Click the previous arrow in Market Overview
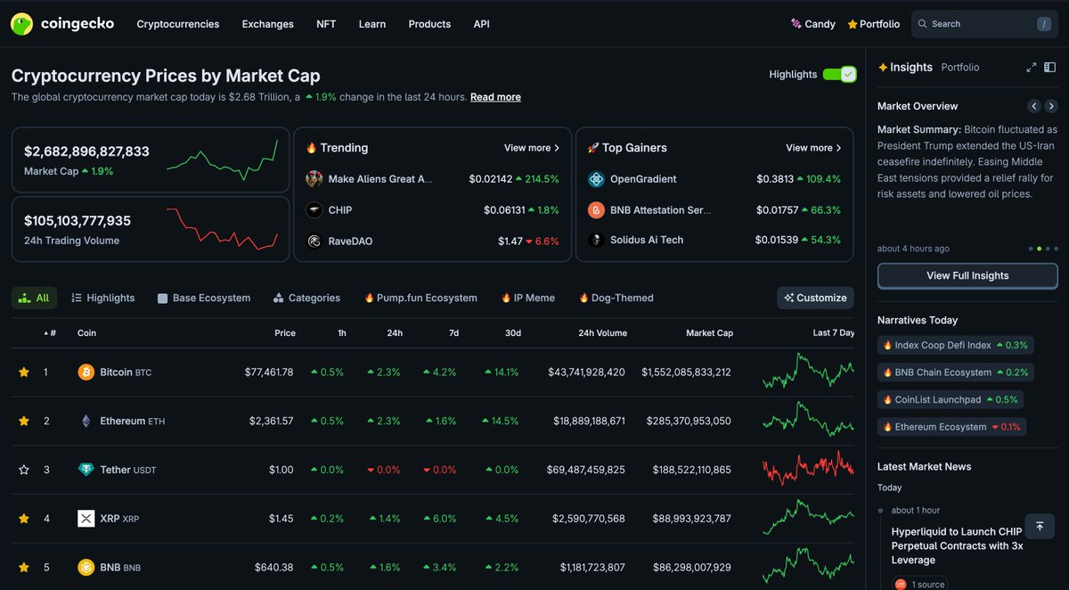 click(1033, 105)
